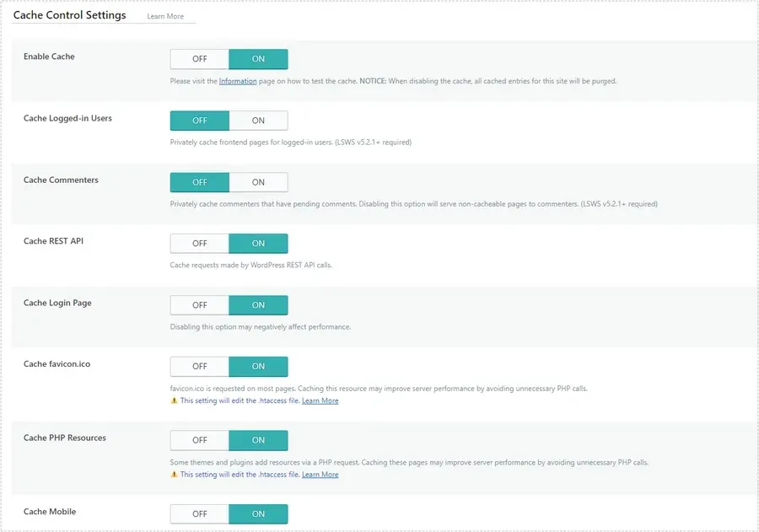Click 'Cache requests made by WordPress' description
The width and height of the screenshot is (759, 532).
pyautogui.click(x=250, y=265)
